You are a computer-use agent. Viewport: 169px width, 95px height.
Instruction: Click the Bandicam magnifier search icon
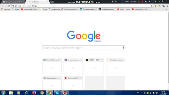point(119,2)
